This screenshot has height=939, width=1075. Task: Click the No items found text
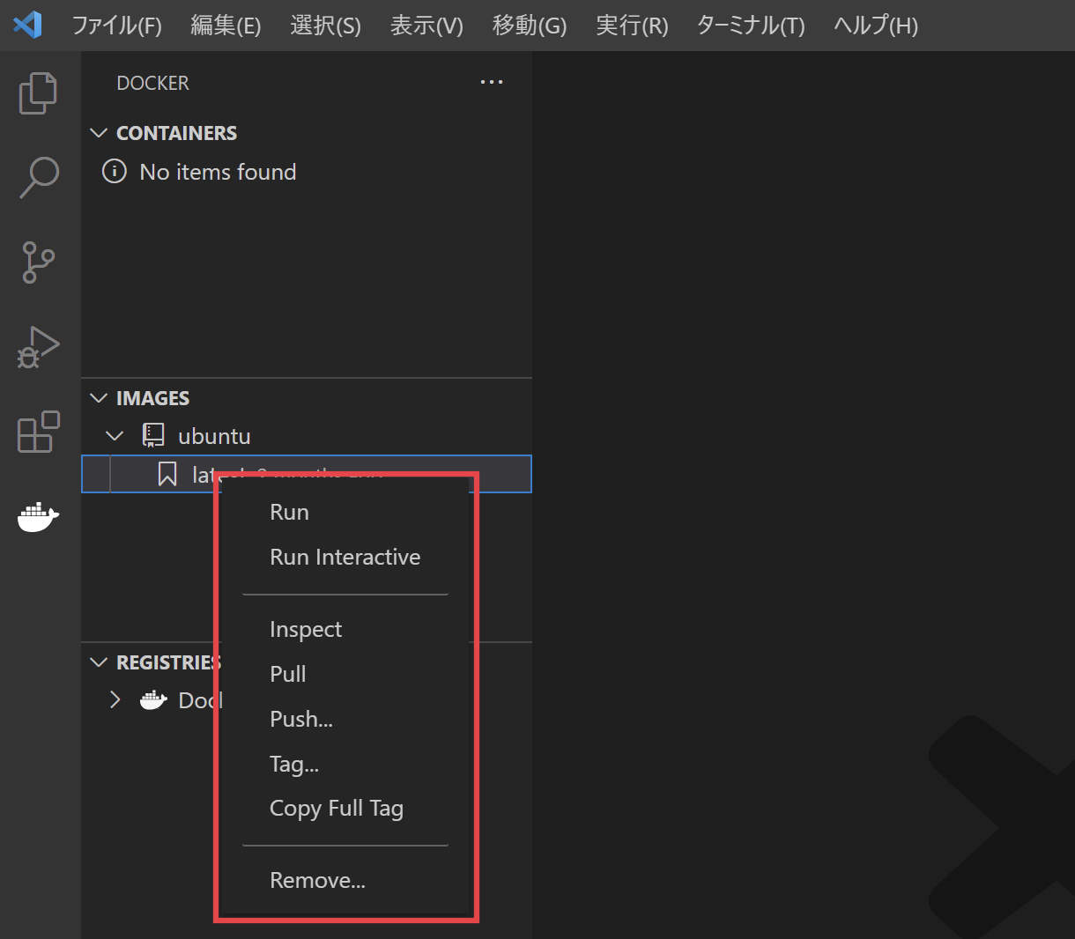tap(218, 172)
